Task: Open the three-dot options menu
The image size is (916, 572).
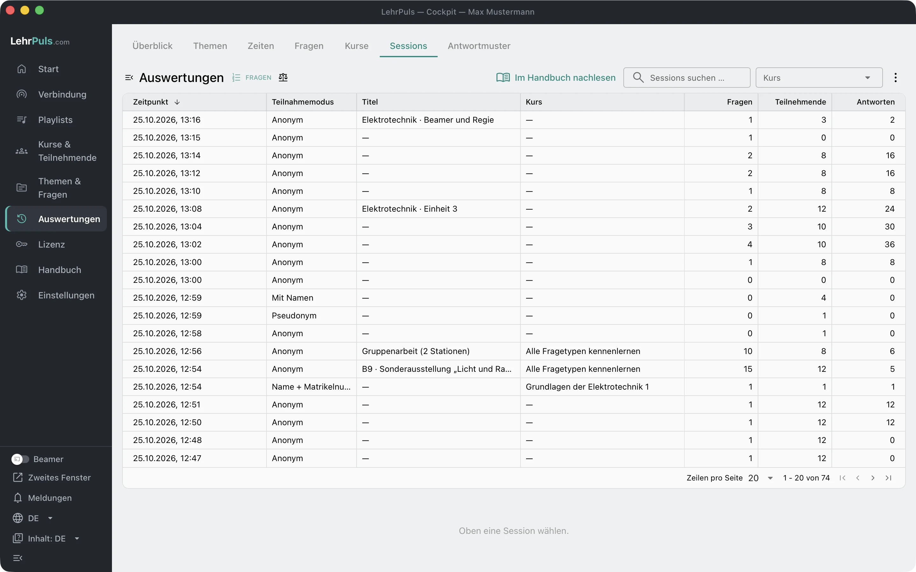Action: [x=895, y=78]
